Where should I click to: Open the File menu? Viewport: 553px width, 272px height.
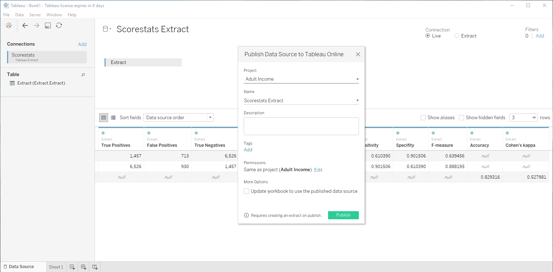click(x=6, y=15)
